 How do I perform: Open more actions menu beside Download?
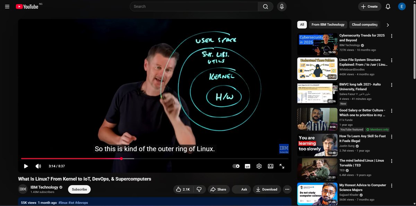tap(287, 189)
